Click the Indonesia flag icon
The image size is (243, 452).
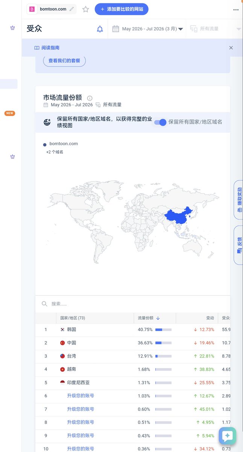click(62, 382)
